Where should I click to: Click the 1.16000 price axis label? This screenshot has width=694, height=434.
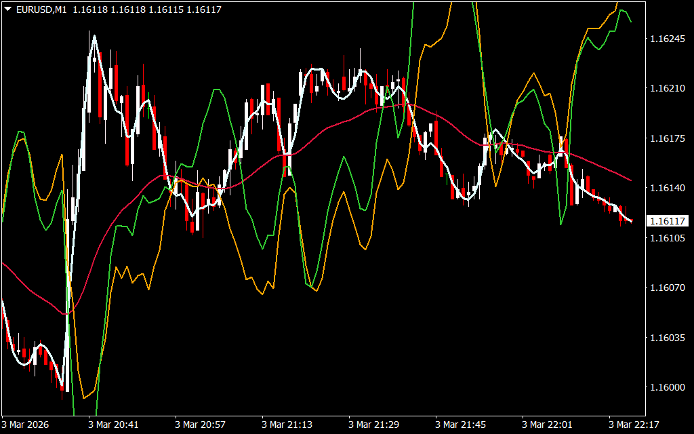click(x=668, y=388)
